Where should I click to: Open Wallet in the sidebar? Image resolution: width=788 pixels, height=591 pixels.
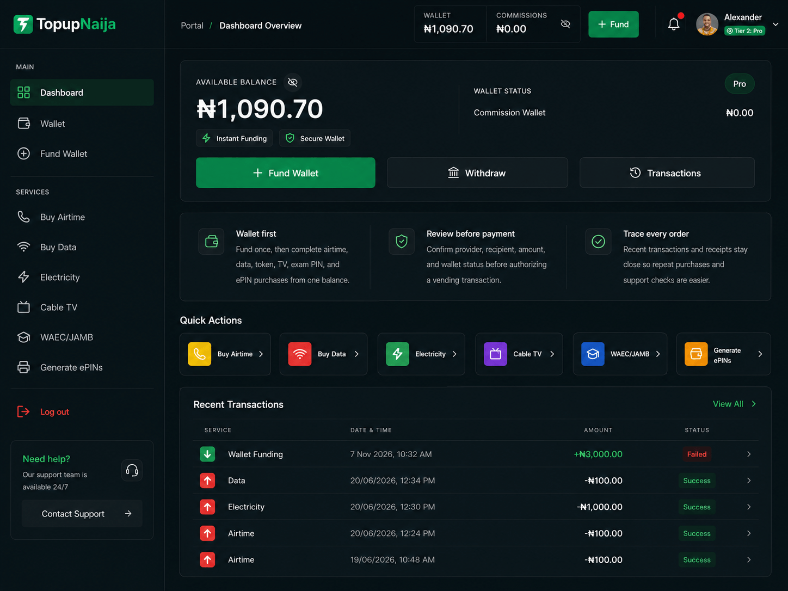pos(82,124)
